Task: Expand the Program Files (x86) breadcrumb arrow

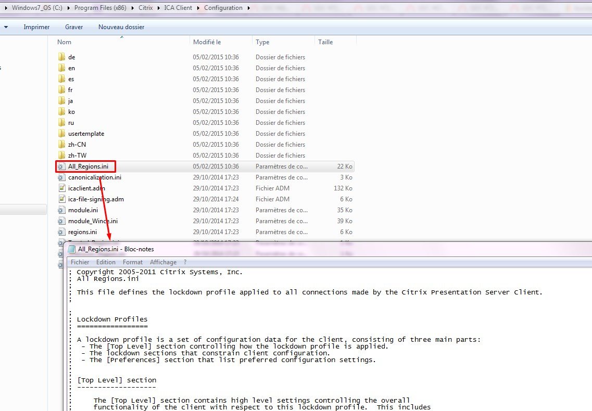Action: click(x=133, y=8)
